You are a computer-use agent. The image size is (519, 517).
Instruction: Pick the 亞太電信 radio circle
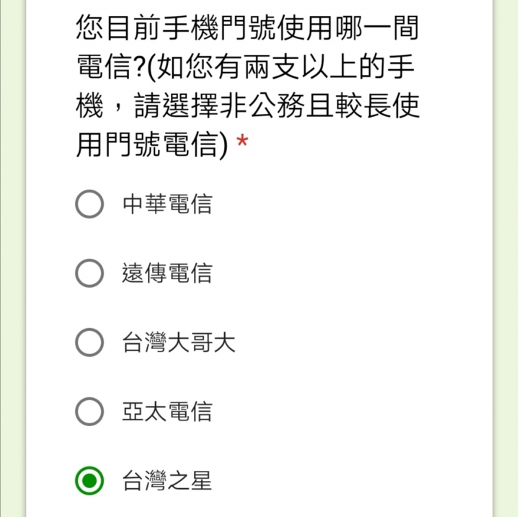click(89, 411)
